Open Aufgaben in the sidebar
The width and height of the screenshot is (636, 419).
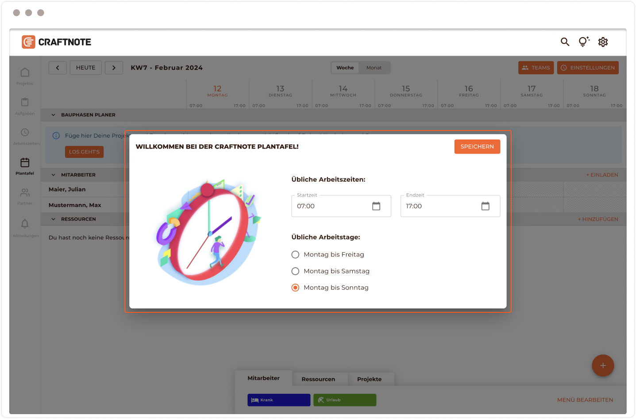[25, 106]
